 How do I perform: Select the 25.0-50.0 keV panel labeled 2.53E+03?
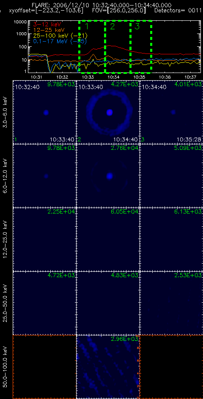pos(171,303)
